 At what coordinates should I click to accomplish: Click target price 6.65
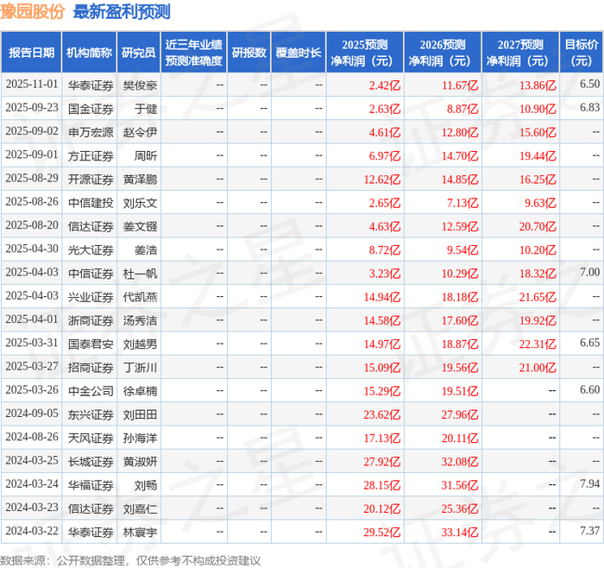coord(589,343)
